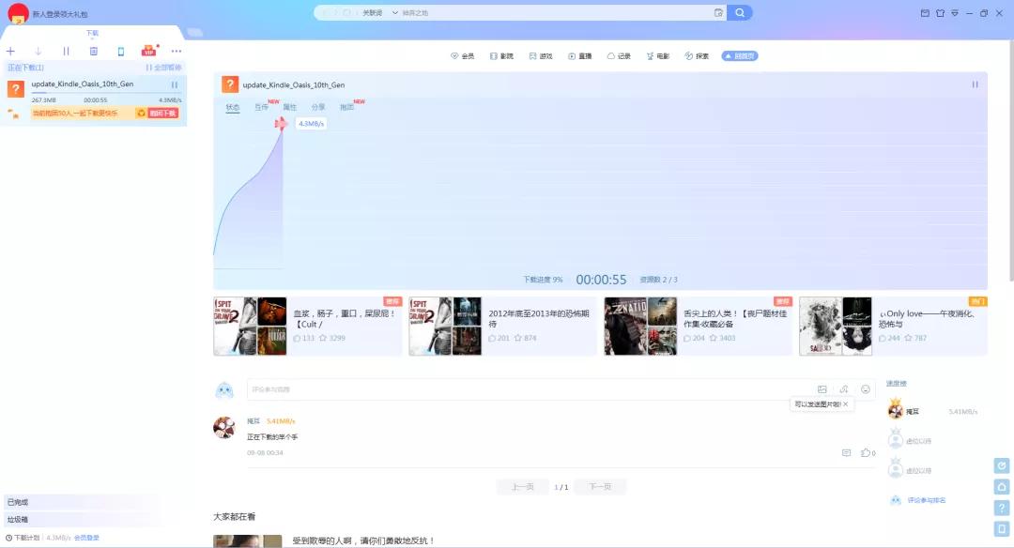Click the help question-mark floating button

point(1002,508)
